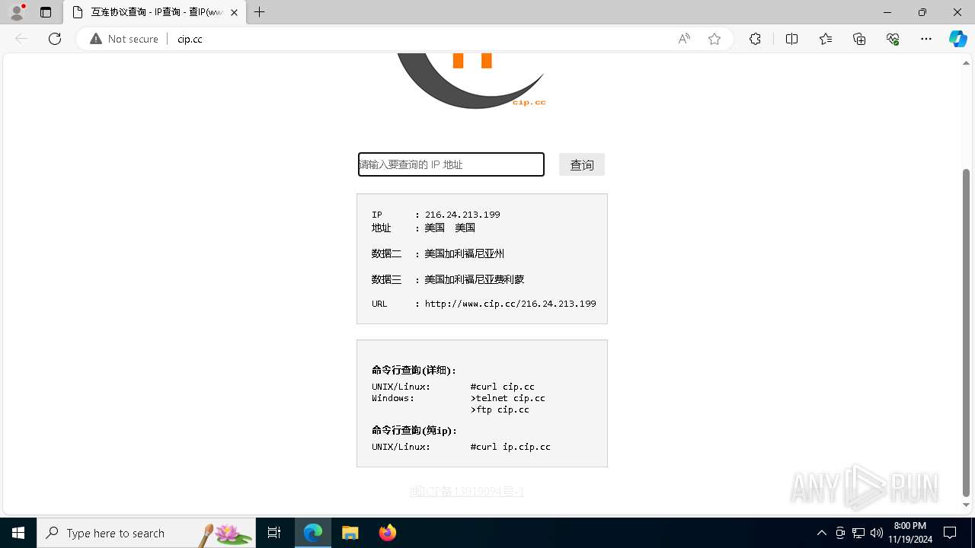This screenshot has width=975, height=548.
Task: Open the notification center icon
Action: click(x=950, y=533)
